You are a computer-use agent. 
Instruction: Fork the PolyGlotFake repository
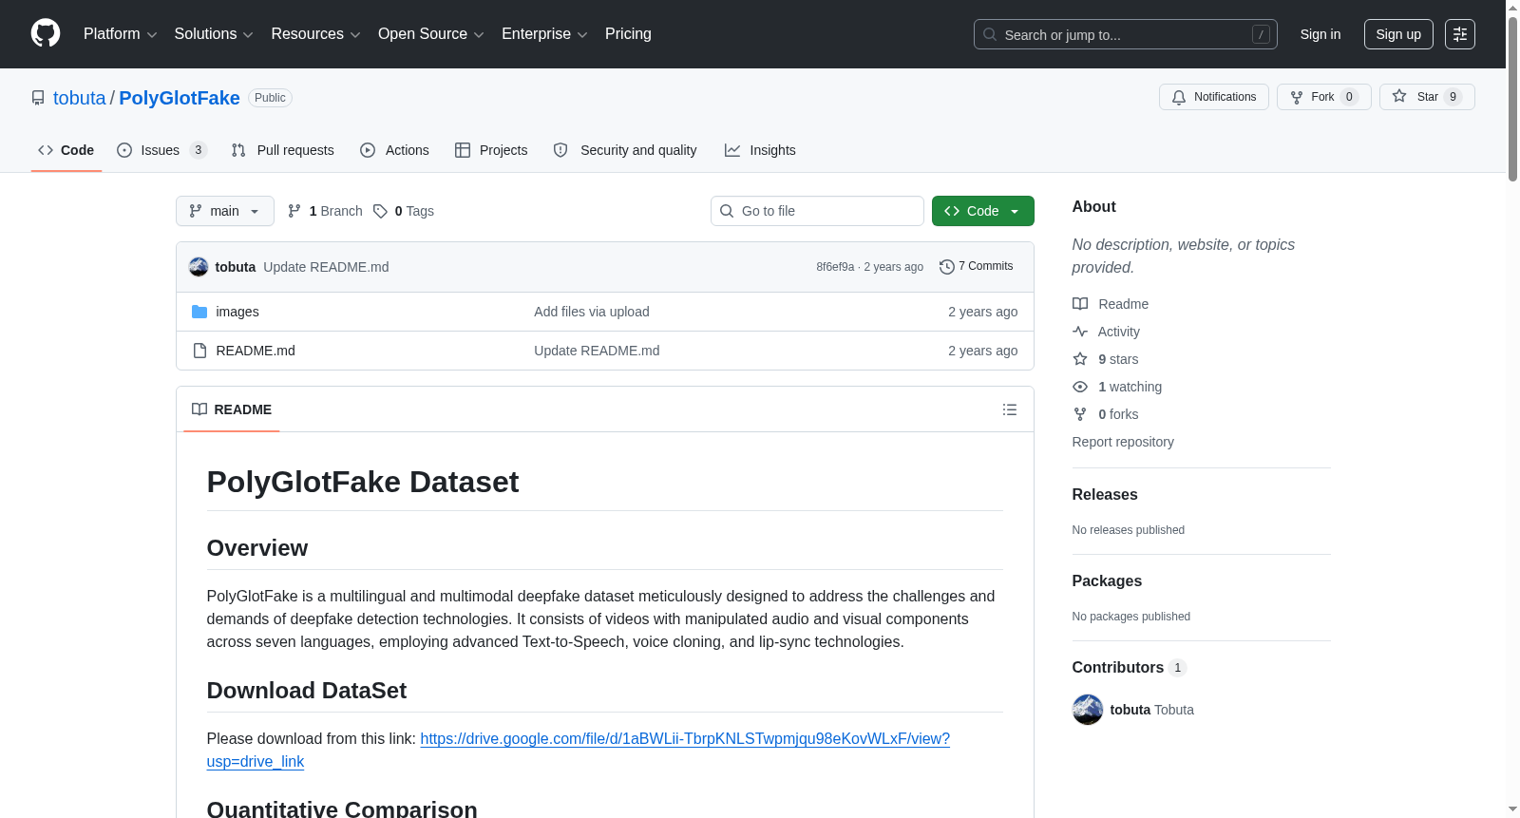(1323, 97)
